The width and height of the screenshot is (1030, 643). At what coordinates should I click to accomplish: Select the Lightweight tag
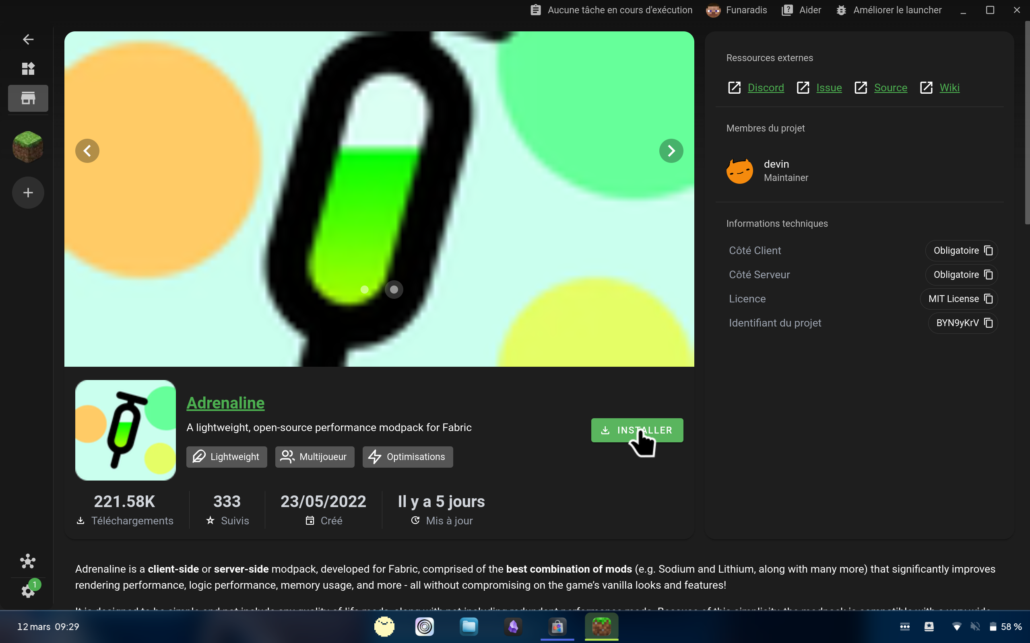coord(227,457)
